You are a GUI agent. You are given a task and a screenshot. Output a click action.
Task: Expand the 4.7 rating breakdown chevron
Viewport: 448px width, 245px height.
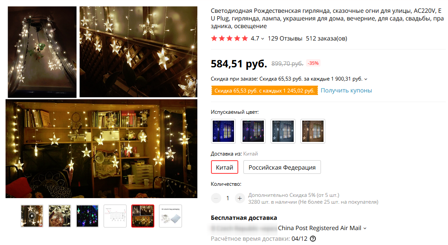point(263,38)
